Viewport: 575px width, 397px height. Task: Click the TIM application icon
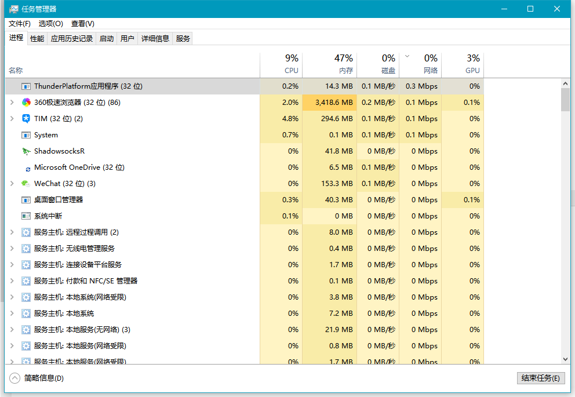pyautogui.click(x=26, y=118)
